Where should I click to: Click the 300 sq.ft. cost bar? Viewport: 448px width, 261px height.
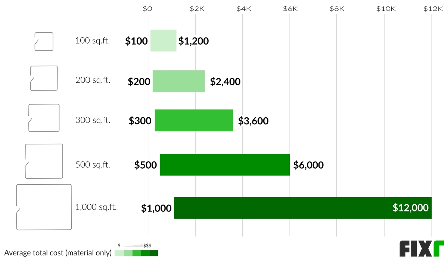click(194, 120)
